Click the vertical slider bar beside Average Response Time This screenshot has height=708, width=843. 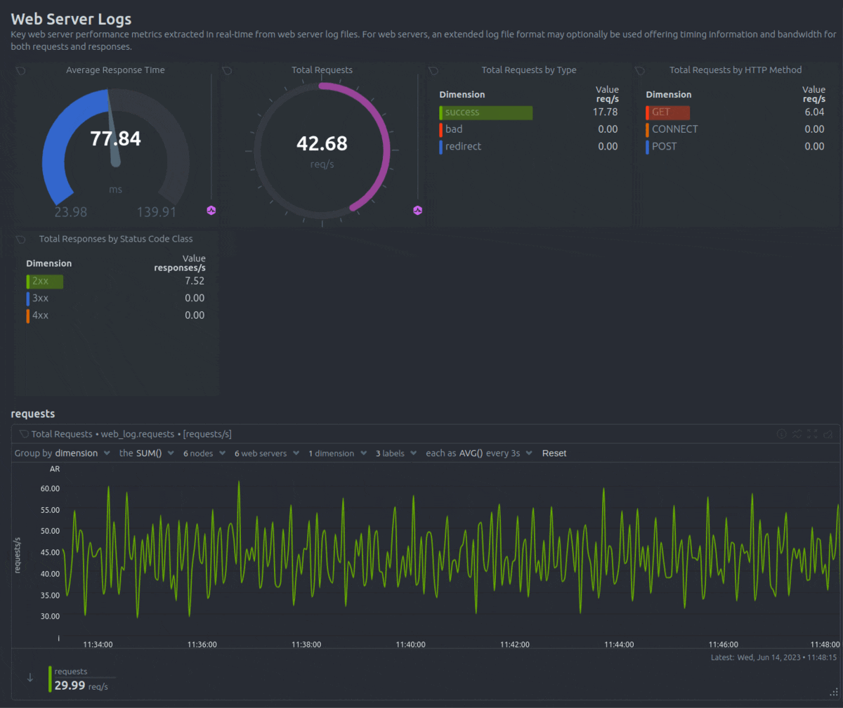click(211, 137)
